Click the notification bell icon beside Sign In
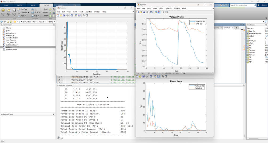Image resolution: width=268 pixels, height=143 pixels. (258, 5)
